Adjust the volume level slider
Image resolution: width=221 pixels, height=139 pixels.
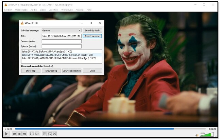[207, 135]
